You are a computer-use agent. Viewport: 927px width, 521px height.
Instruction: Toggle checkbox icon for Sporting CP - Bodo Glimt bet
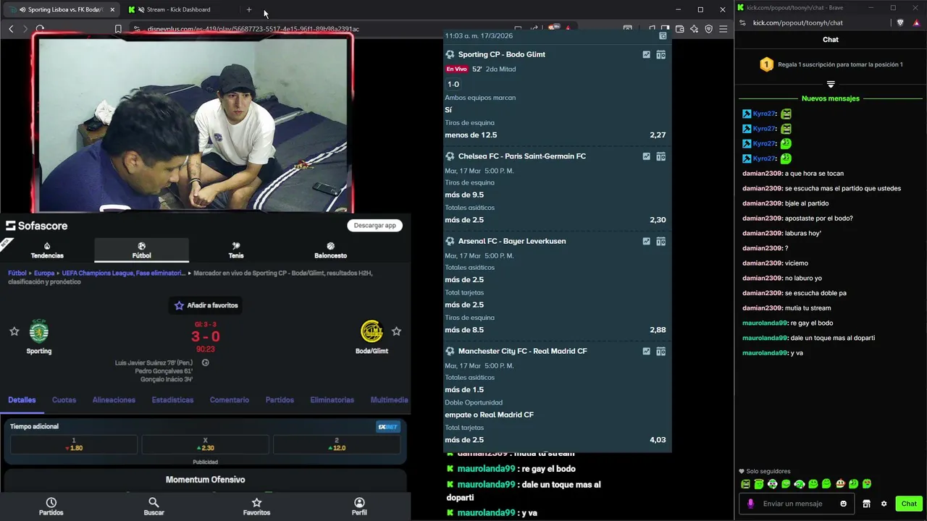pos(647,54)
